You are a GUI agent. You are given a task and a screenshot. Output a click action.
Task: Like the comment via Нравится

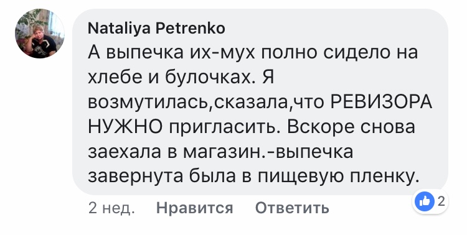pos(194,208)
